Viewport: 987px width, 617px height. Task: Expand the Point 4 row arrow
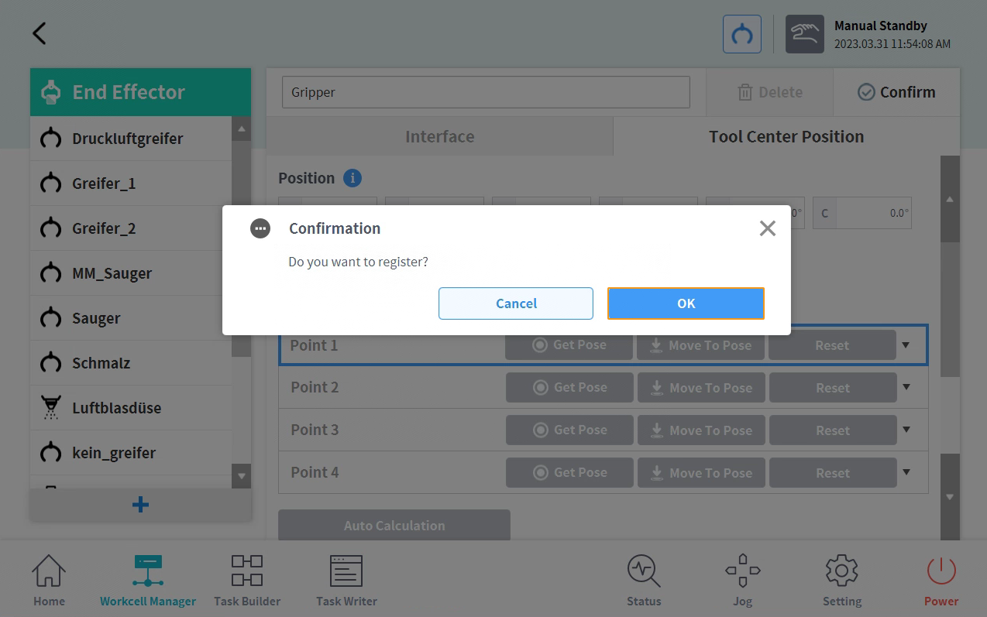point(906,472)
